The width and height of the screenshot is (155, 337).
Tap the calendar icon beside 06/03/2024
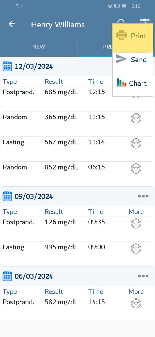[x=7, y=276]
